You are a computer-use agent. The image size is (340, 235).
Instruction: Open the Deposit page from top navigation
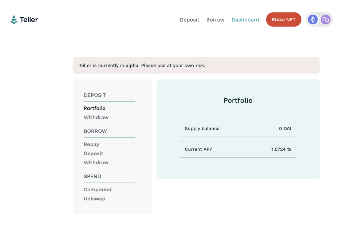189,20
